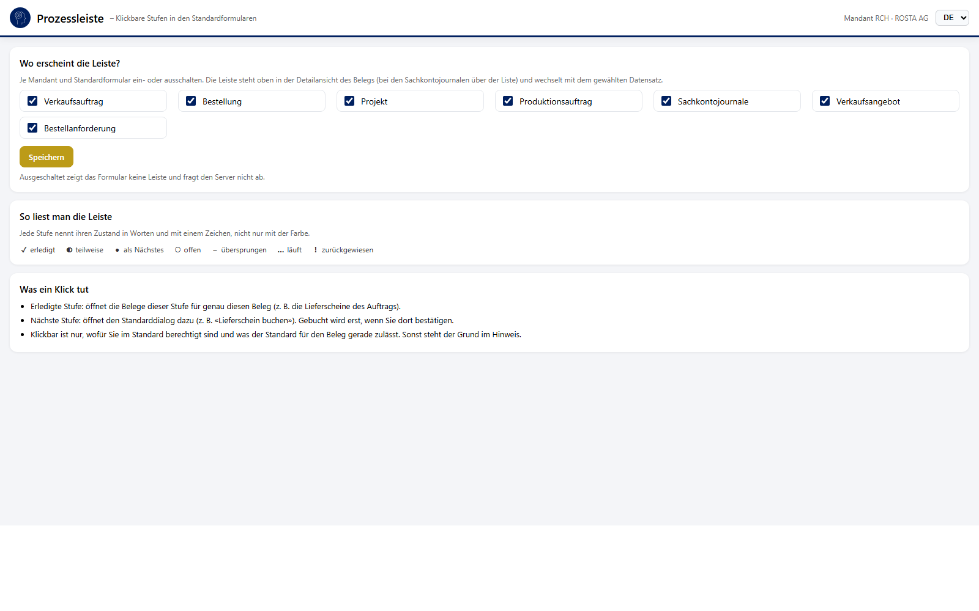Viewport: 979px width, 611px height.
Task: Uncheck the Sachkontojournale checkbox
Action: click(666, 101)
